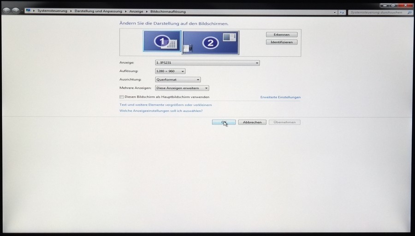The width and height of the screenshot is (415, 236).
Task: Click Anzeige in the breadcrumb path
Action: (x=136, y=12)
